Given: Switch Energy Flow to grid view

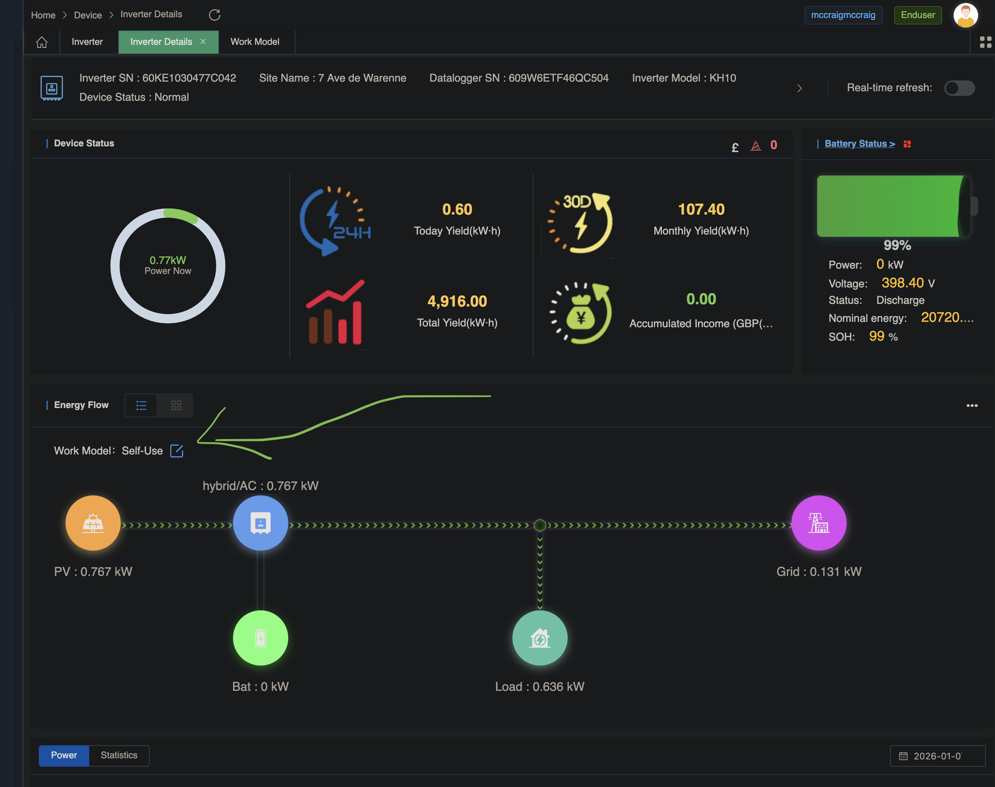Looking at the screenshot, I should click(x=176, y=405).
